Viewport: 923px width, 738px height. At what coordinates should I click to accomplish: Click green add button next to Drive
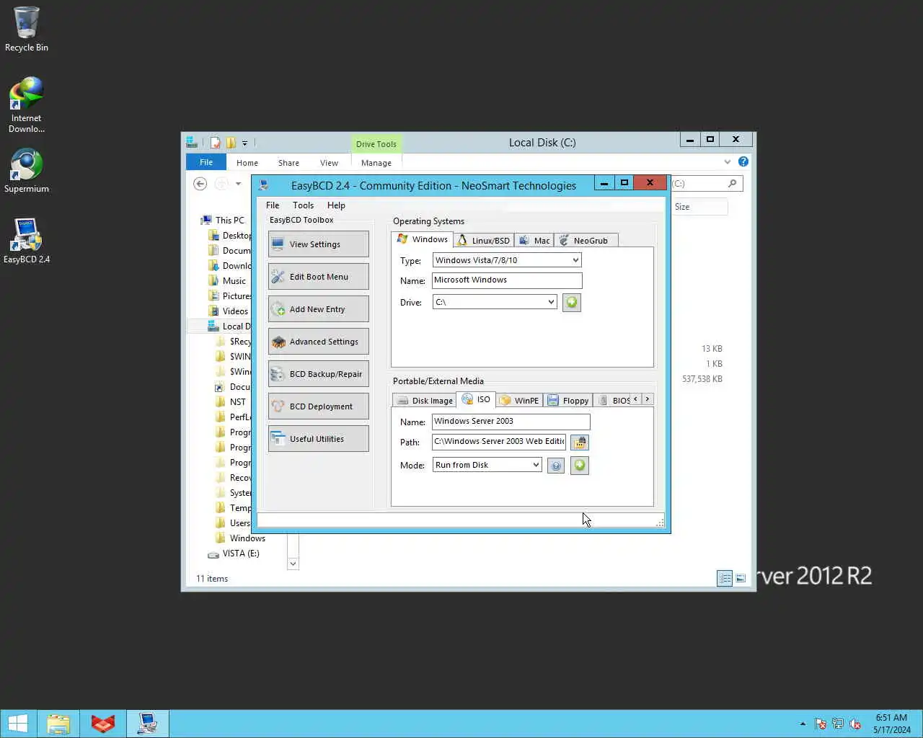pos(572,303)
